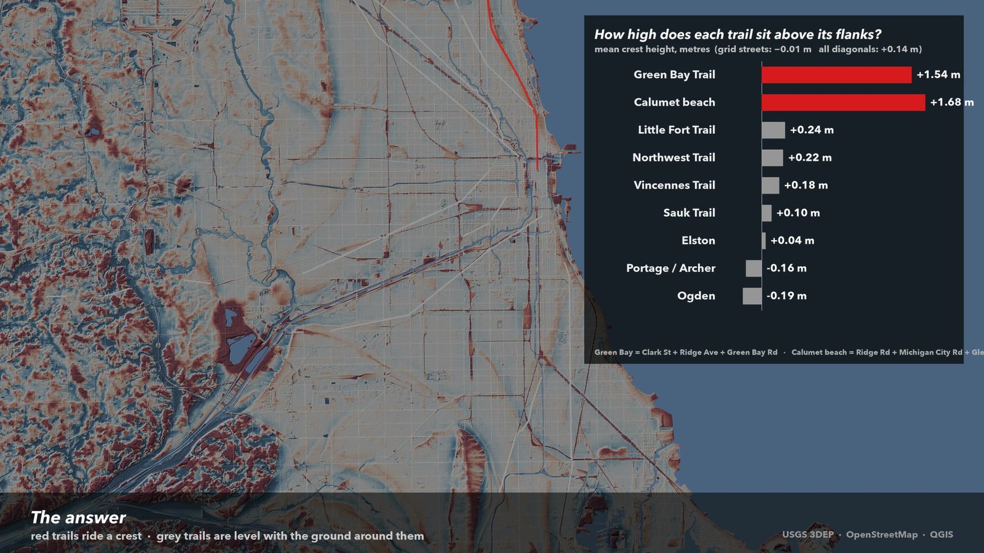Click the 'Calumet beach' label

tap(674, 102)
